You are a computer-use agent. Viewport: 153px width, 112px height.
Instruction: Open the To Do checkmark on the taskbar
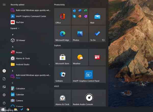click(x=22, y=109)
